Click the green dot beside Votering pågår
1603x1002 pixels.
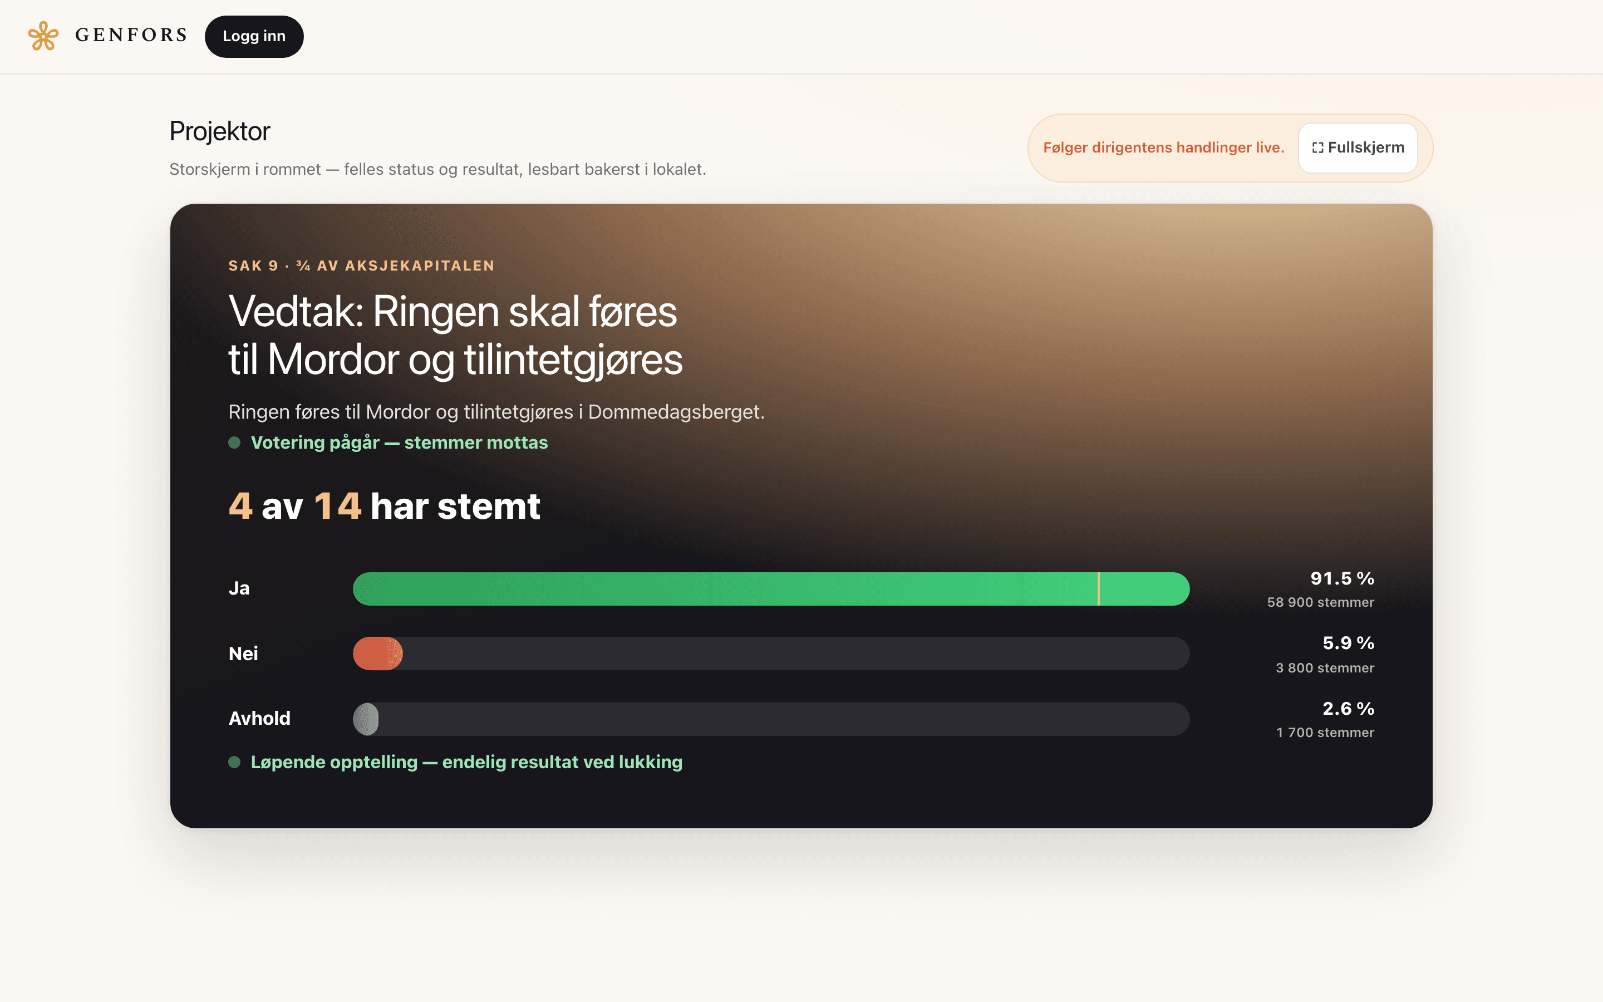point(234,443)
